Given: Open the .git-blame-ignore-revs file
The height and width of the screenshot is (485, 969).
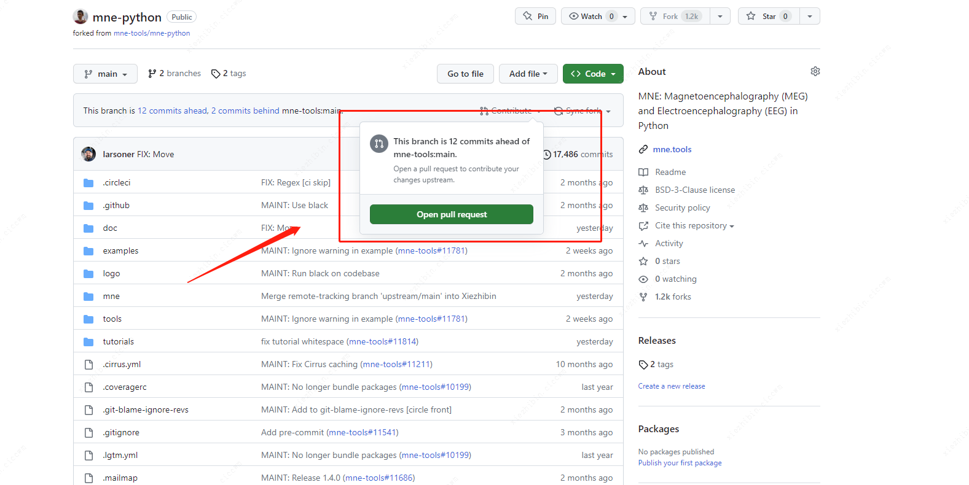Looking at the screenshot, I should pyautogui.click(x=146, y=409).
